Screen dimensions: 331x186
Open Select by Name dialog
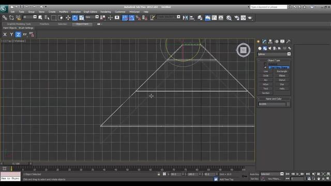coord(47,18)
